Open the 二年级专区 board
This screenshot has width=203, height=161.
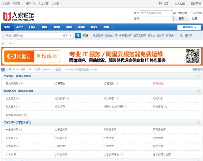pyautogui.click(x=61, y=130)
